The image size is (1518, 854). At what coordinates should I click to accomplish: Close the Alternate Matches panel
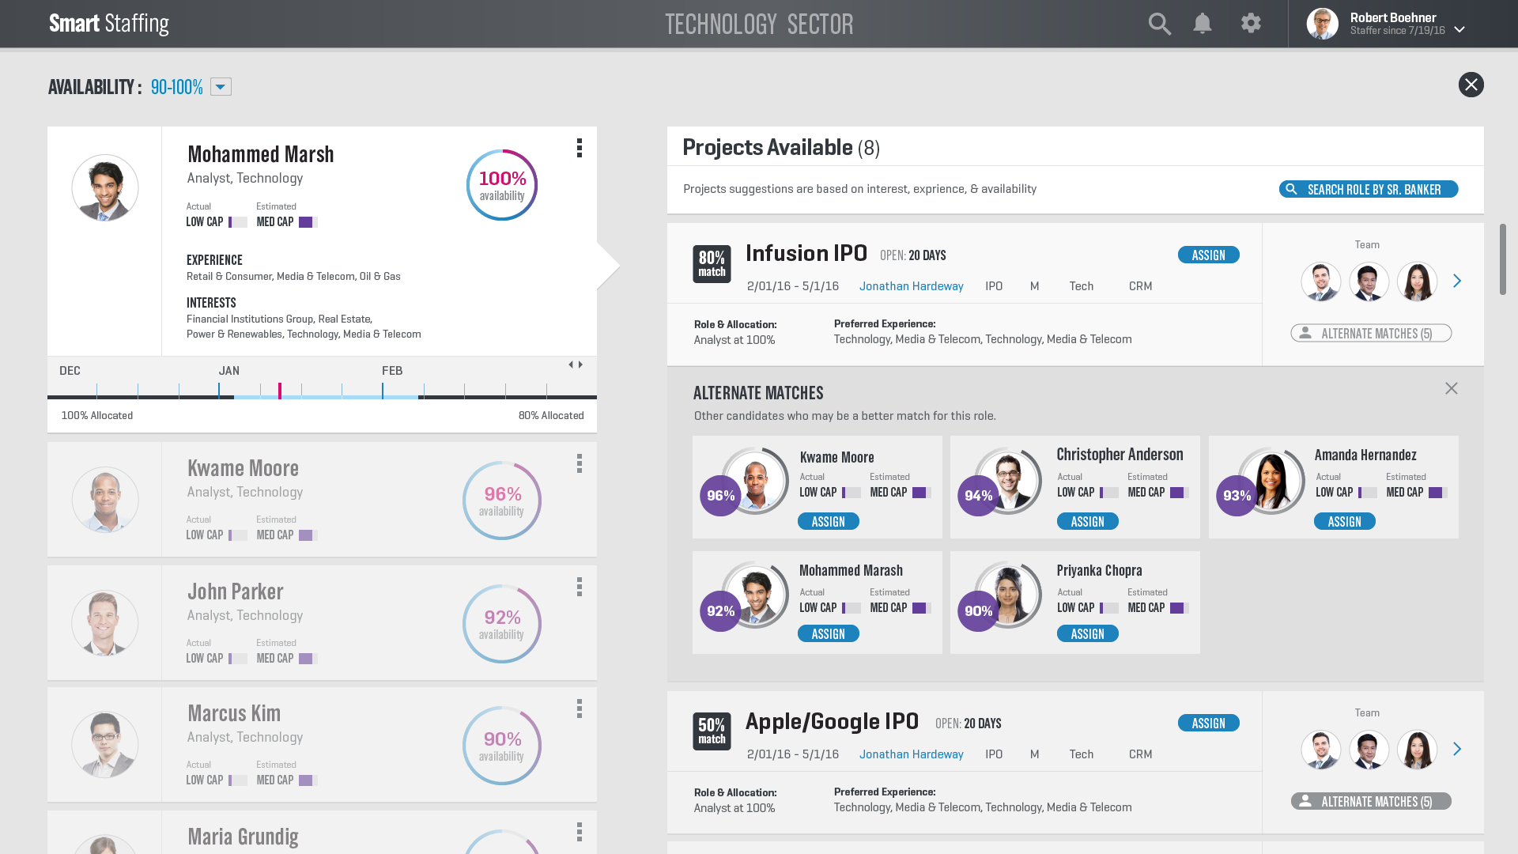[x=1452, y=388]
